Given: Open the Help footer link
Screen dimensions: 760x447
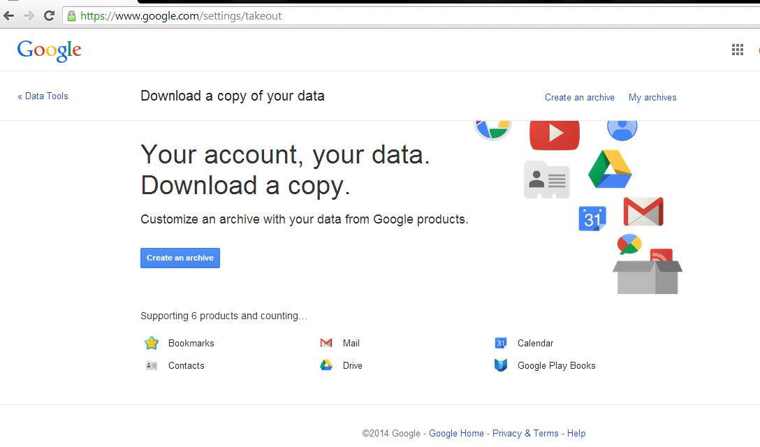Looking at the screenshot, I should coord(576,434).
